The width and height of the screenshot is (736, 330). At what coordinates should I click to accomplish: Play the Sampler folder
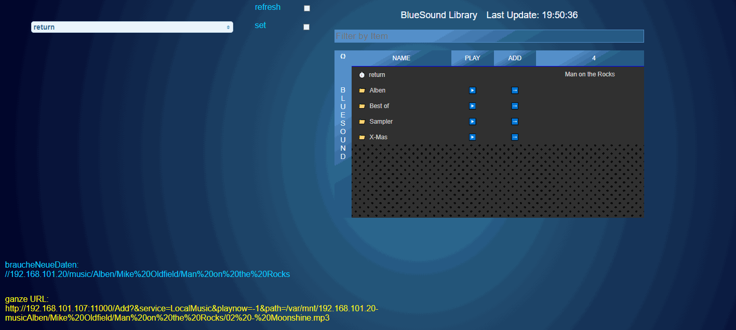coord(473,122)
